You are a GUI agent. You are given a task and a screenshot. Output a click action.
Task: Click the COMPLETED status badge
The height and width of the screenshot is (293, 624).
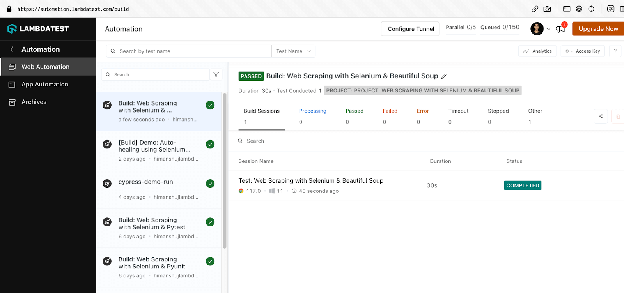coord(523,185)
